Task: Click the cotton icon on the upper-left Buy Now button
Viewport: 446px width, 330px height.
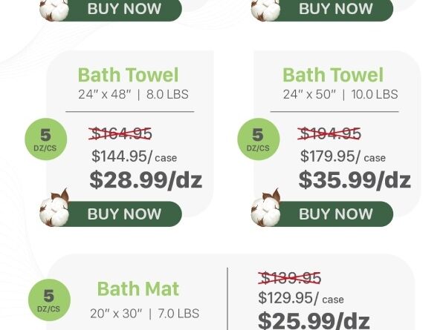Action: (54, 7)
